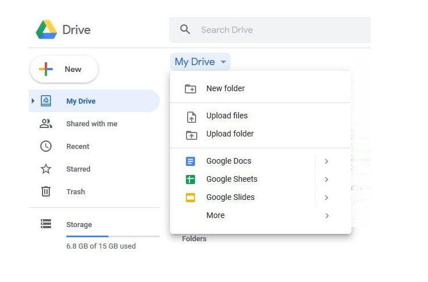Open the My Drive dropdown arrow
The width and height of the screenshot is (428, 282).
[223, 62]
